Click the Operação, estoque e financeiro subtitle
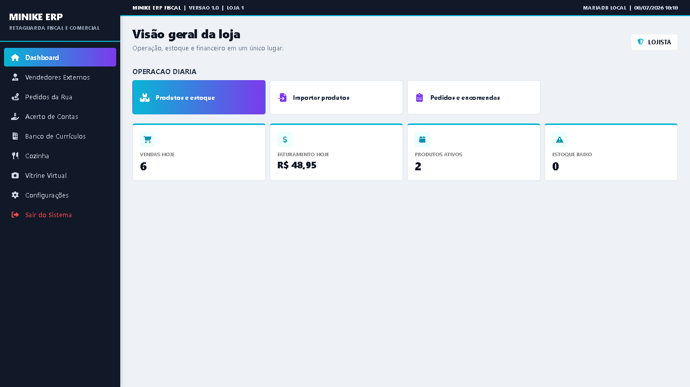690x387 pixels. 208,48
